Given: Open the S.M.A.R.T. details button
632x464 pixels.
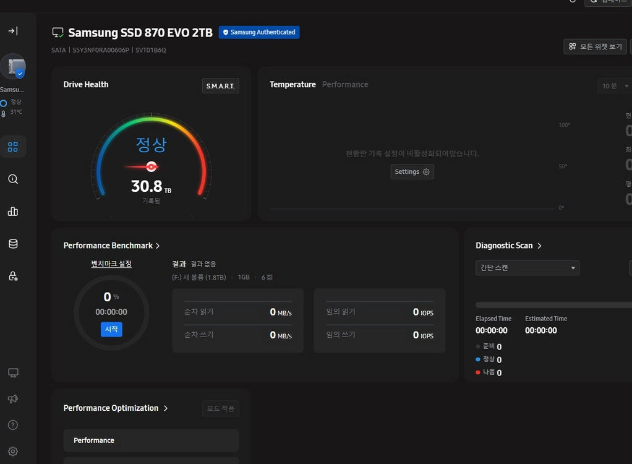Looking at the screenshot, I should tap(221, 86).
